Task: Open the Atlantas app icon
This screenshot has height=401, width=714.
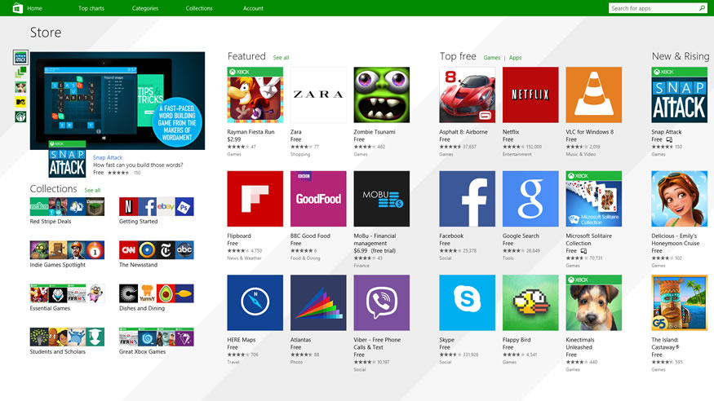Action: [x=318, y=302]
